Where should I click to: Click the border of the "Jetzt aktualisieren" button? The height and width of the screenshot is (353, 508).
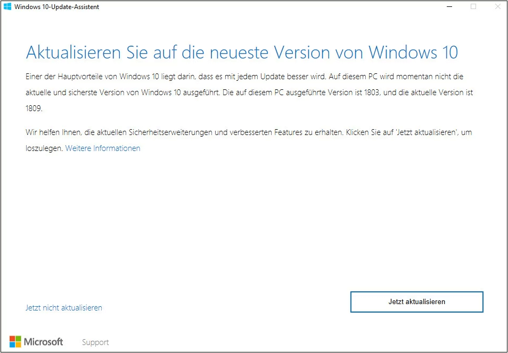pyautogui.click(x=417, y=292)
